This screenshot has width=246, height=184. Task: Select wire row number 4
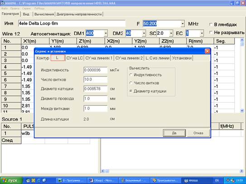click(11, 67)
